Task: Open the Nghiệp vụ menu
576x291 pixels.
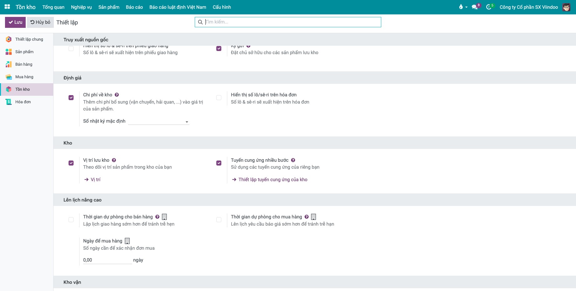Action: 81,7
